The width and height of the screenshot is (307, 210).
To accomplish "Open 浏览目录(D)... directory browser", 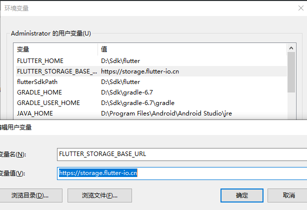I will pos(30,195).
